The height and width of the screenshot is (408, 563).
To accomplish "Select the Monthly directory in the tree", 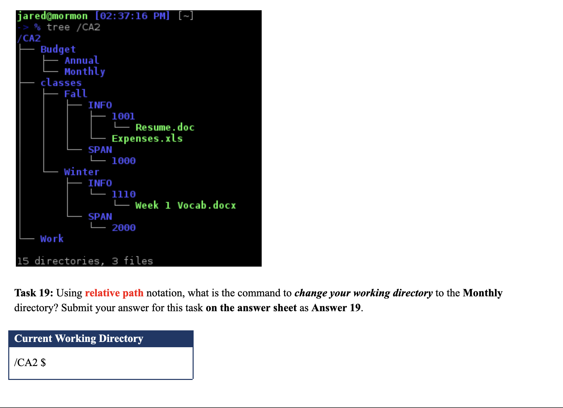I will 85,71.
